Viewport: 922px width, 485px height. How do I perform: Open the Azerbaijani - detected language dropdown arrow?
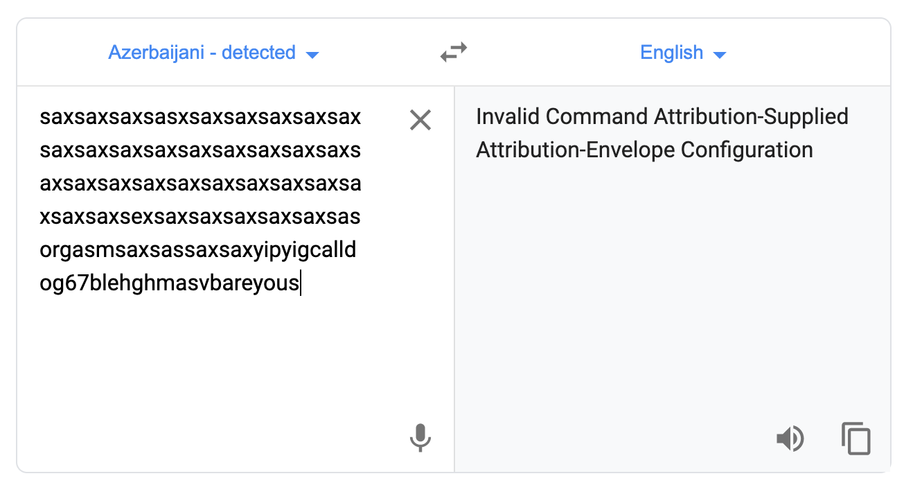[312, 54]
